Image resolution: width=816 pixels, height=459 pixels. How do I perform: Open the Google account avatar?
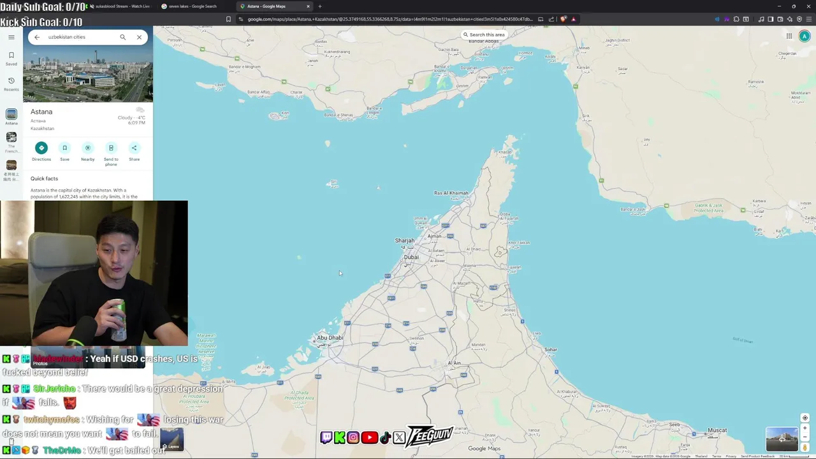[x=805, y=36]
